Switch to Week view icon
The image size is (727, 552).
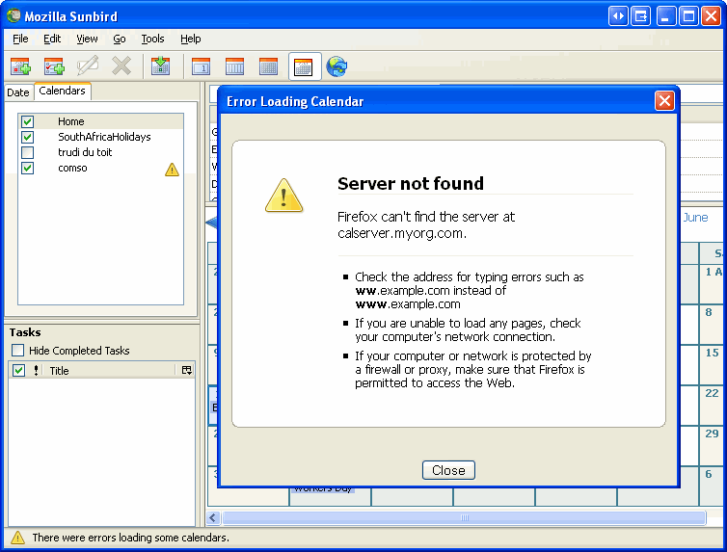coord(234,66)
